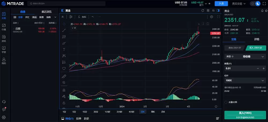Open the 我的 profile sidebar icon

pyautogui.click(x=4, y=61)
